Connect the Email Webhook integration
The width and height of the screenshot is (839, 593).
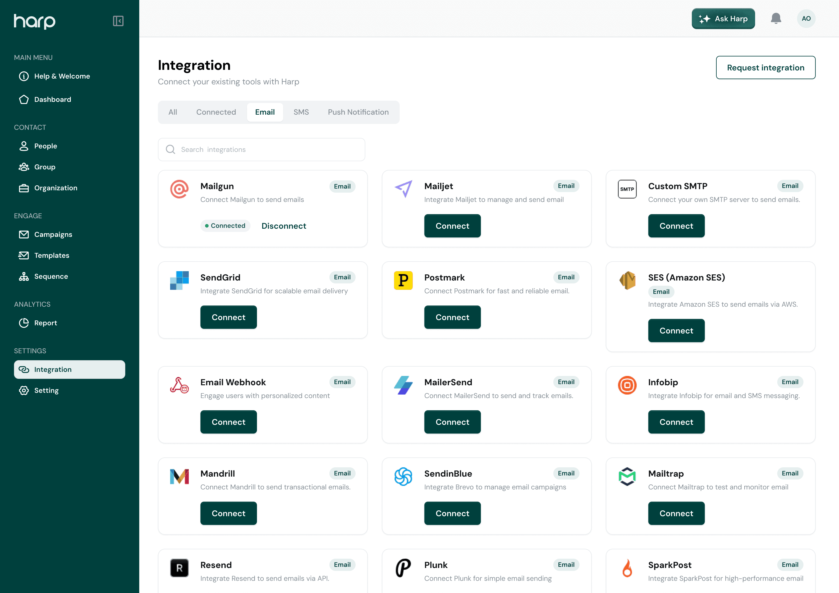point(228,422)
